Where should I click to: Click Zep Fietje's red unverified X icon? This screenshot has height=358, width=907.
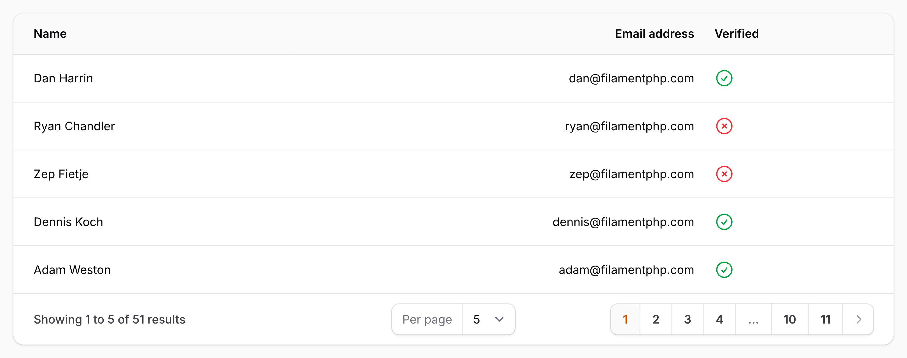point(724,174)
